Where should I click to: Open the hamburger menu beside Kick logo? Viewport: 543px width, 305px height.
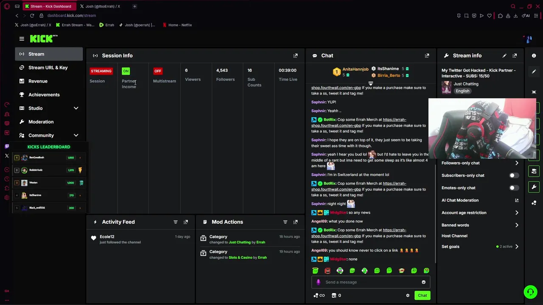[x=22, y=39]
